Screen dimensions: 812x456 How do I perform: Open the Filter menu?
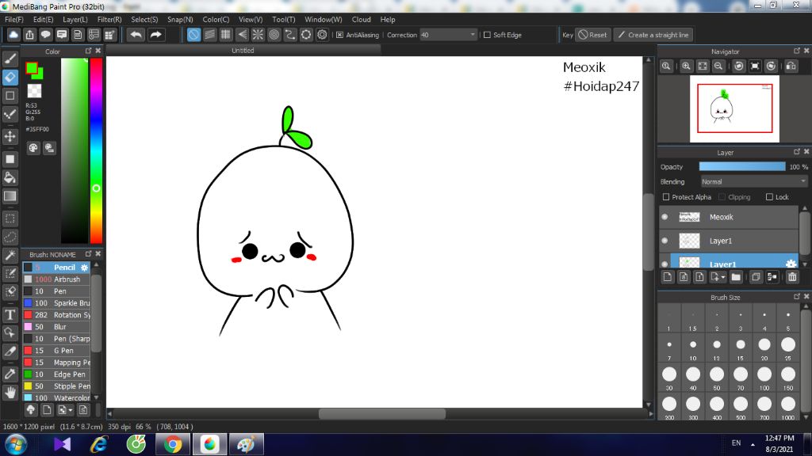pos(109,20)
